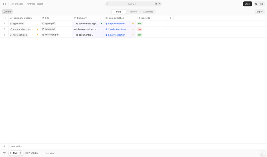Open the www.adobe.com website link

point(20,29)
